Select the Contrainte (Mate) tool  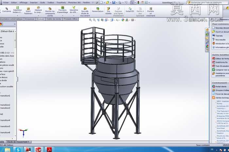click(x=7, y=10)
